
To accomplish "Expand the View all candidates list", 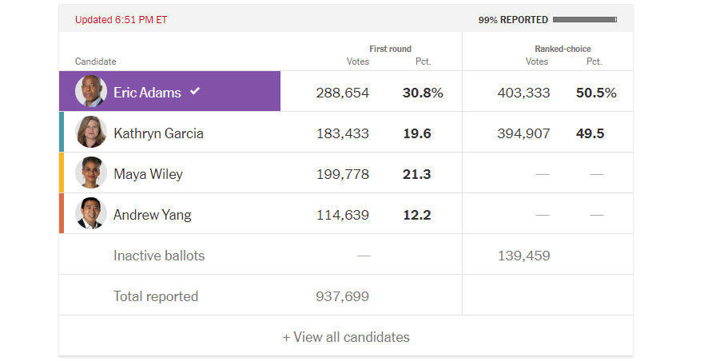I will click(346, 337).
